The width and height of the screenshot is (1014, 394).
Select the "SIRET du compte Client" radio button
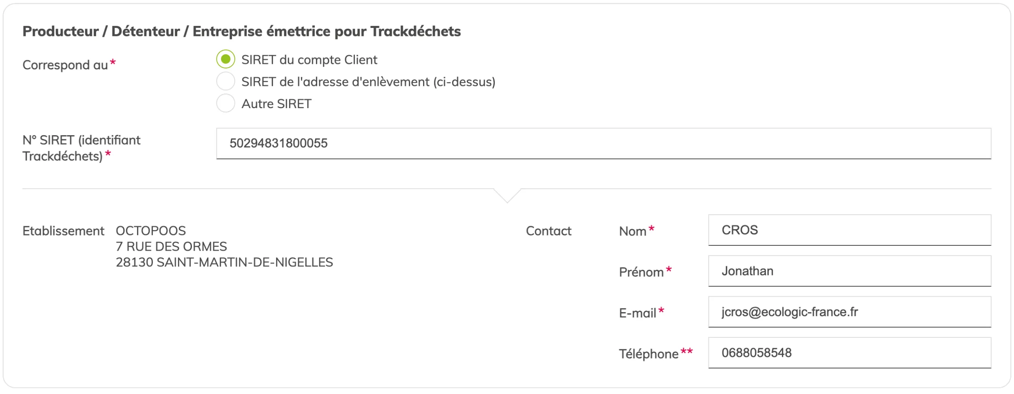[x=225, y=60]
